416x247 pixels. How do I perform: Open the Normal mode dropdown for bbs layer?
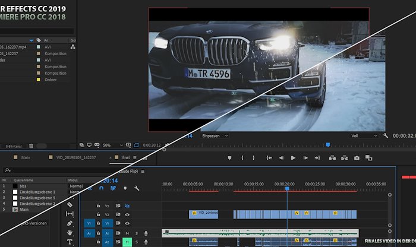click(x=77, y=186)
